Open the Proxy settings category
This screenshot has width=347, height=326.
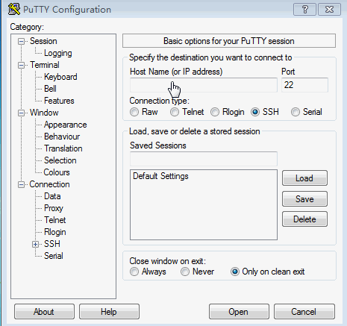coord(54,208)
